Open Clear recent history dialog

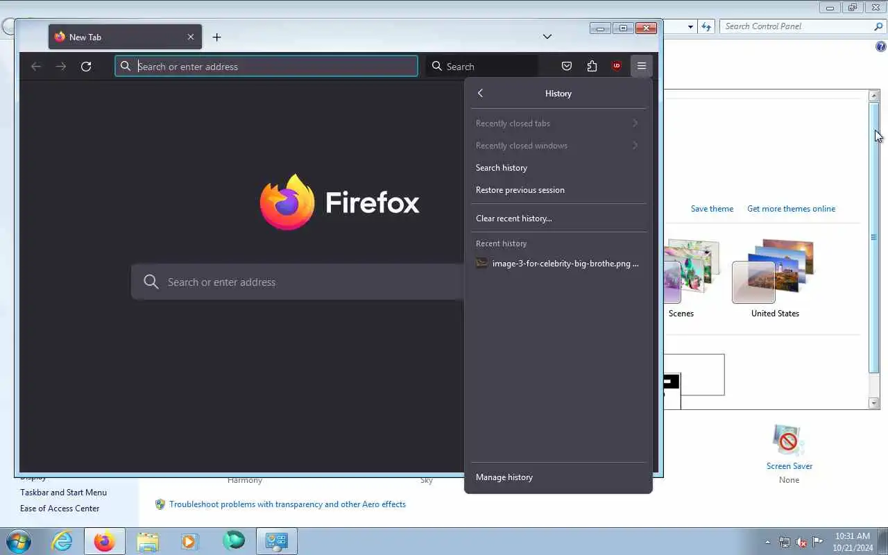558,219
